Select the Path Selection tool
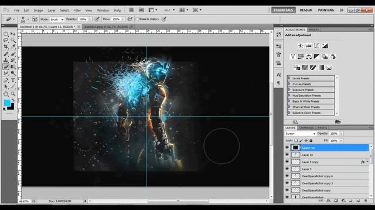 click(x=6, y=87)
